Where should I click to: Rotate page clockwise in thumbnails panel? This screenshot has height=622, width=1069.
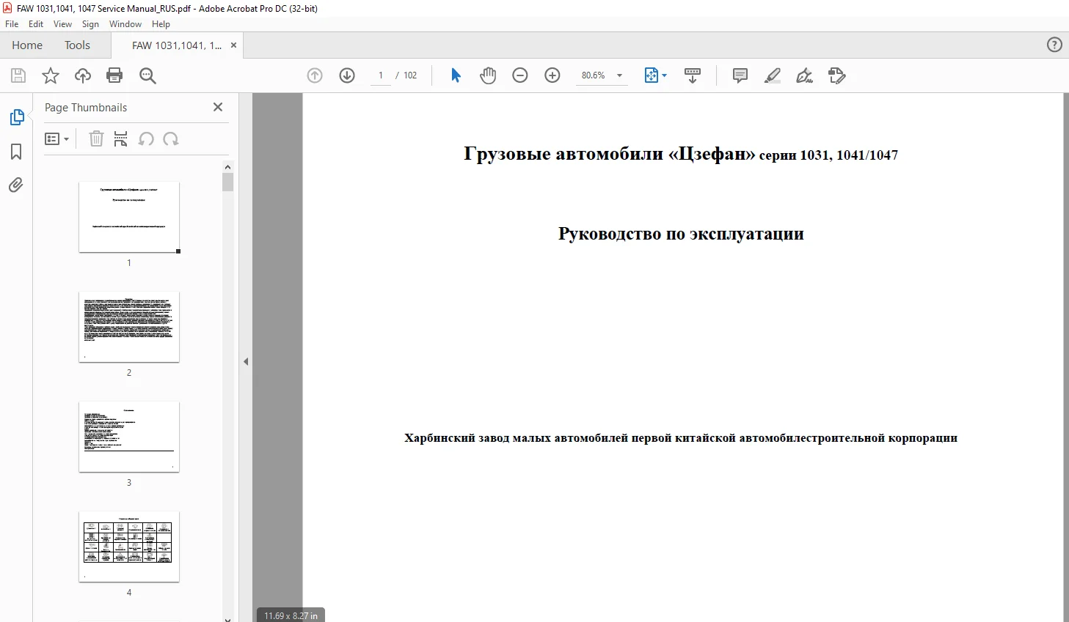coord(171,138)
